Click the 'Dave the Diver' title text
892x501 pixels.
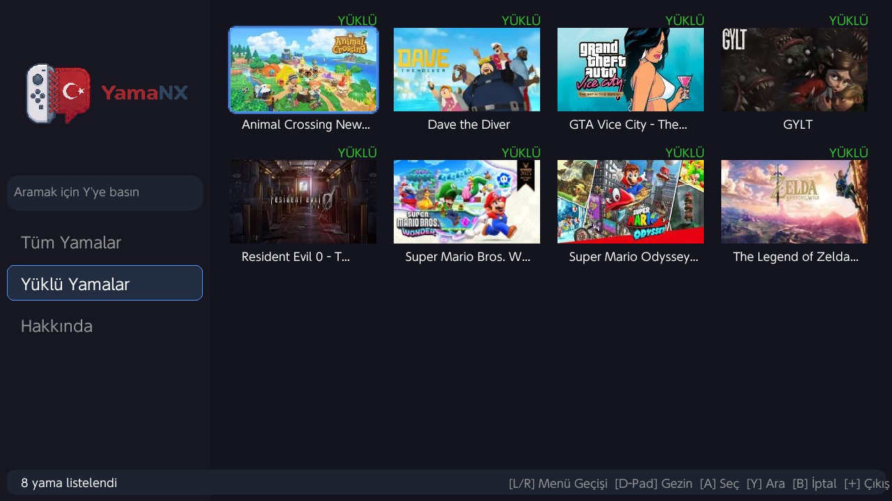click(469, 125)
